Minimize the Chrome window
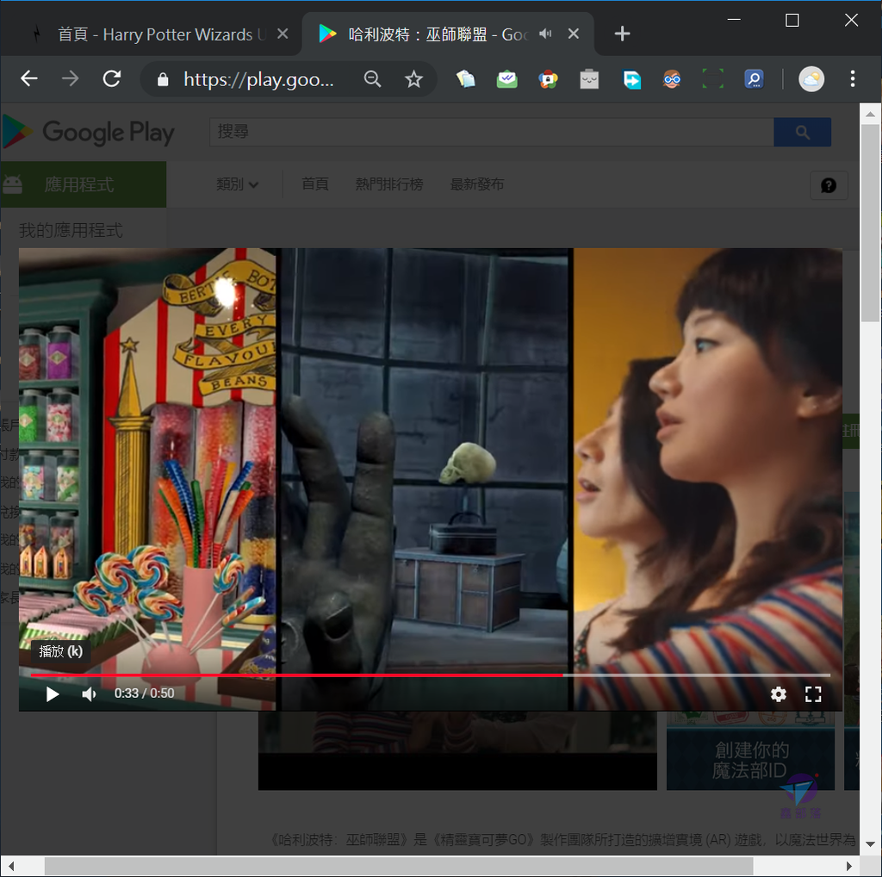 tap(734, 21)
